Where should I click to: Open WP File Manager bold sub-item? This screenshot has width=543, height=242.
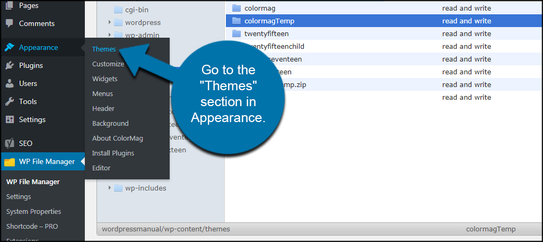(x=33, y=181)
